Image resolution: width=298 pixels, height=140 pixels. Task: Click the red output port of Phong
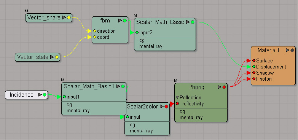pyautogui.click(x=224, y=87)
